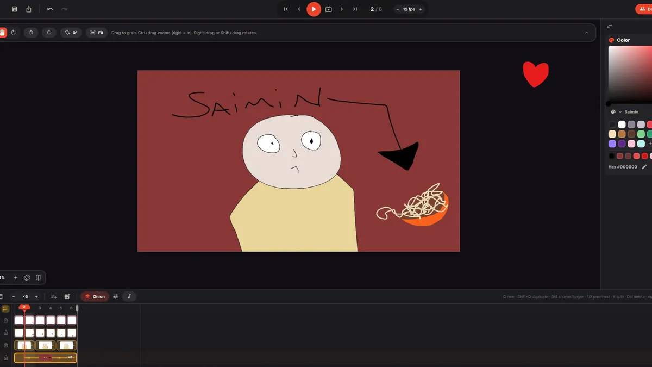Select frame 3 on the timeline ruler
Image resolution: width=652 pixels, height=367 pixels.
click(40, 308)
